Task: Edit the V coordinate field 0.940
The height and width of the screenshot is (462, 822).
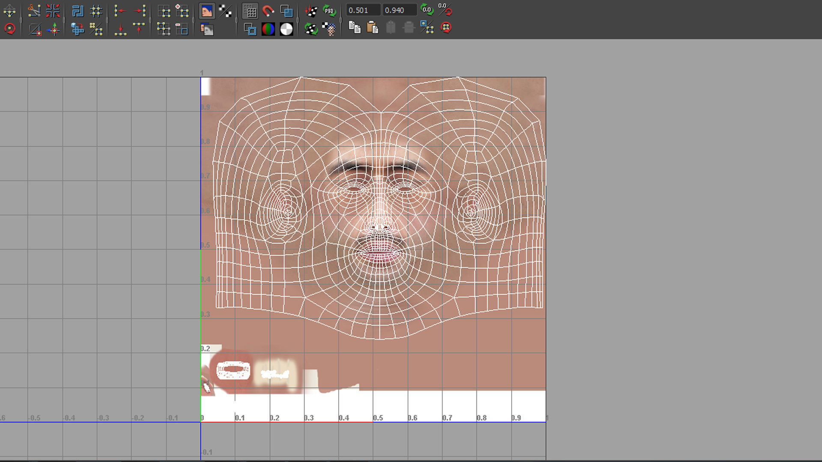Action: [399, 10]
